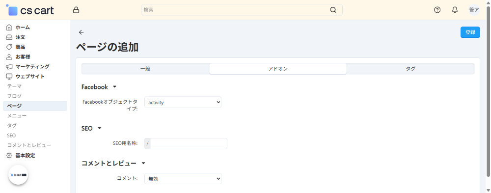Collapse コメントとレビュー section arrow
The width and height of the screenshot is (491, 193).
[143, 163]
